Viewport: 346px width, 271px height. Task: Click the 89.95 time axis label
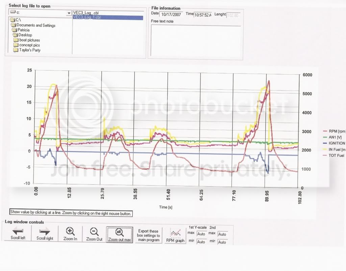click(267, 196)
